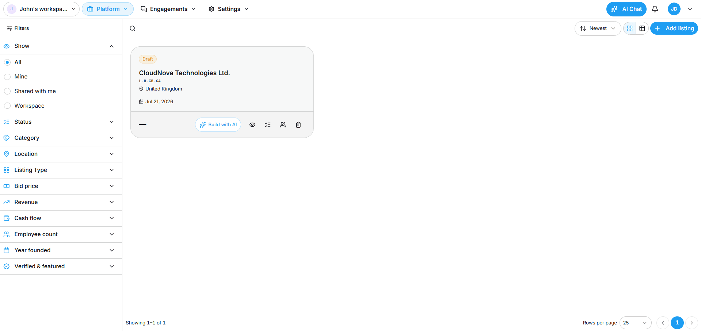Click Build with AI on CloudNova card
Image resolution: width=701 pixels, height=331 pixels.
click(x=218, y=125)
